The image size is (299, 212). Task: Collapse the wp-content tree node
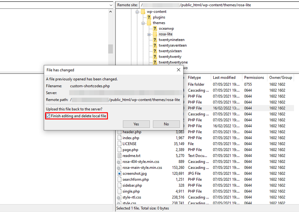[x=137, y=11]
